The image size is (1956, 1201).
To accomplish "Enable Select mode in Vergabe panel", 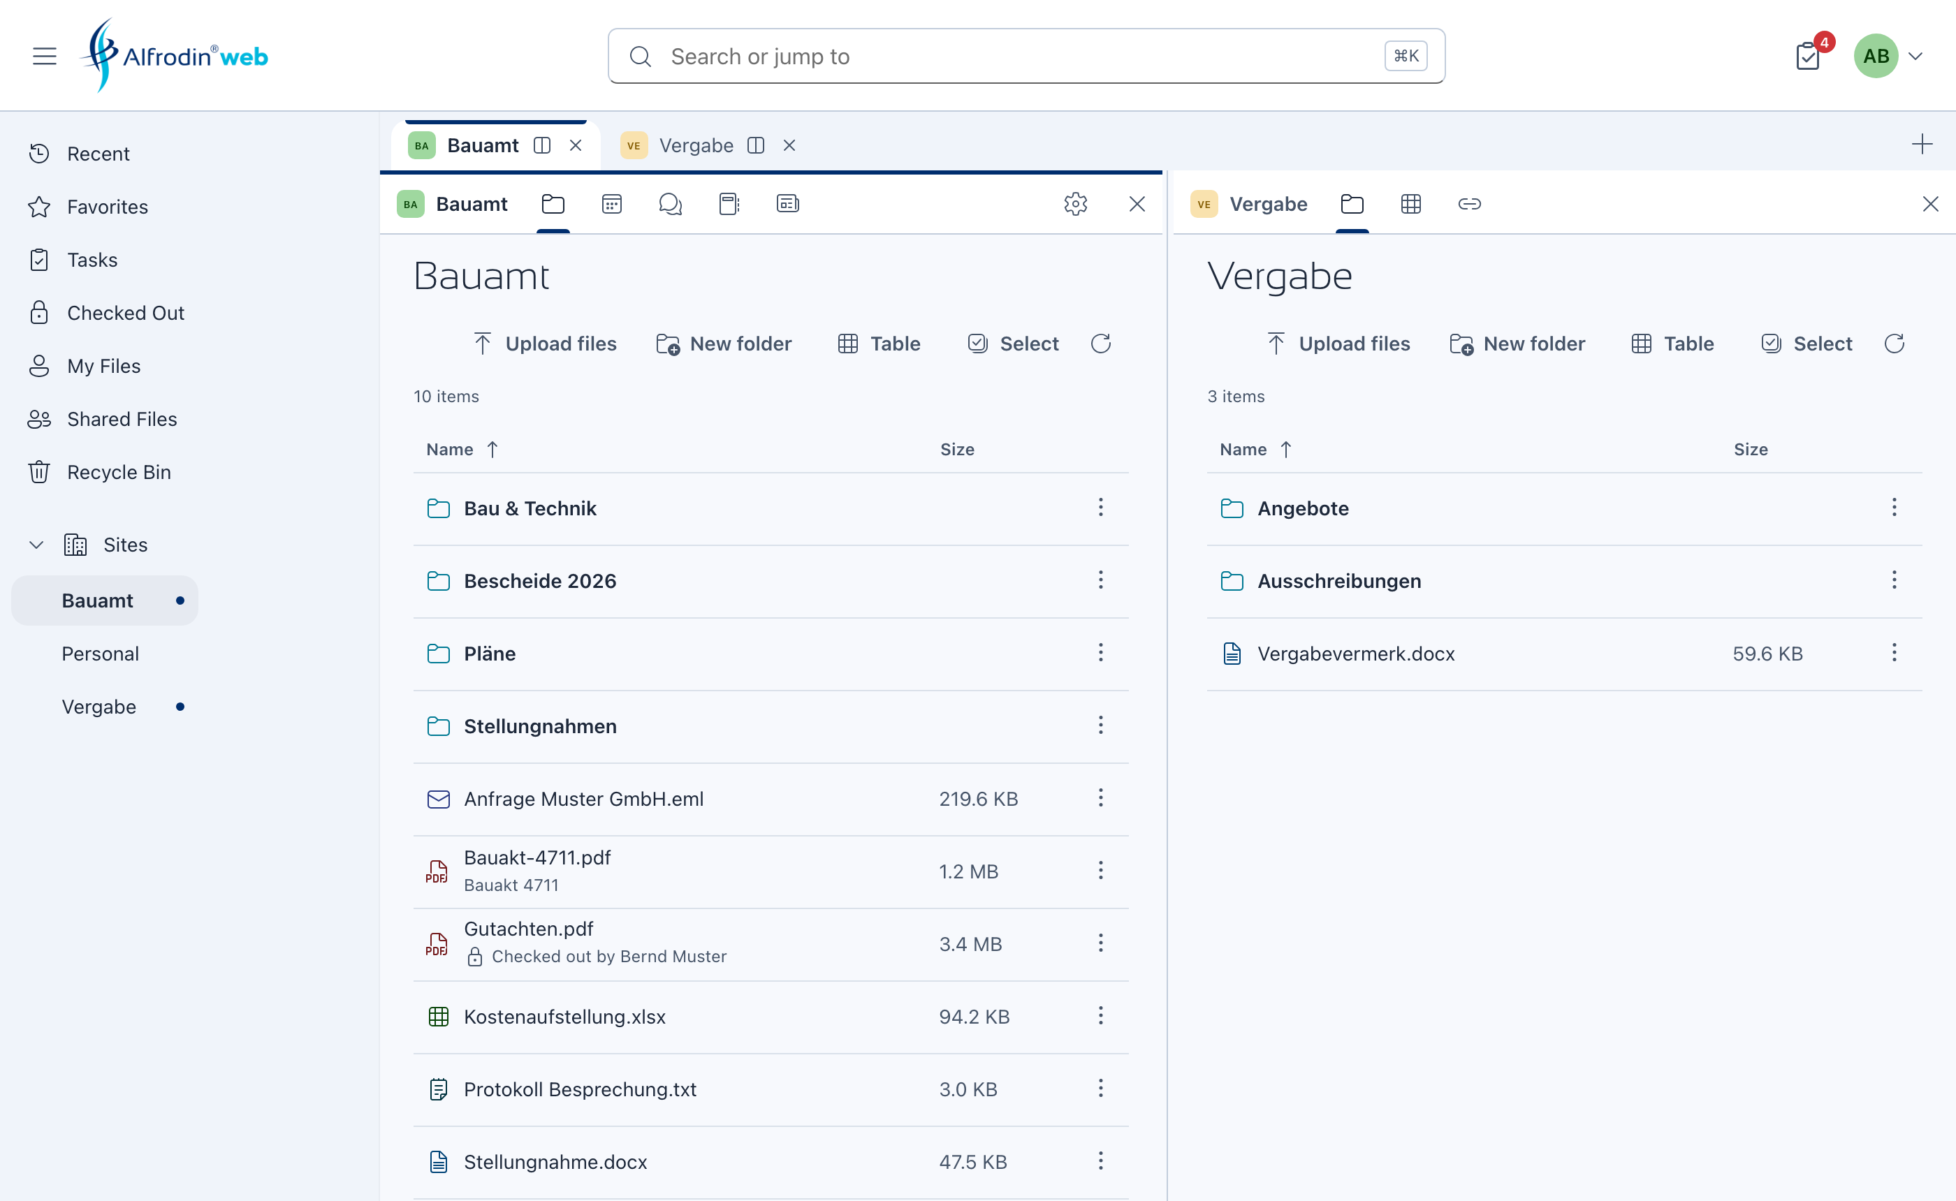I will click(1806, 343).
